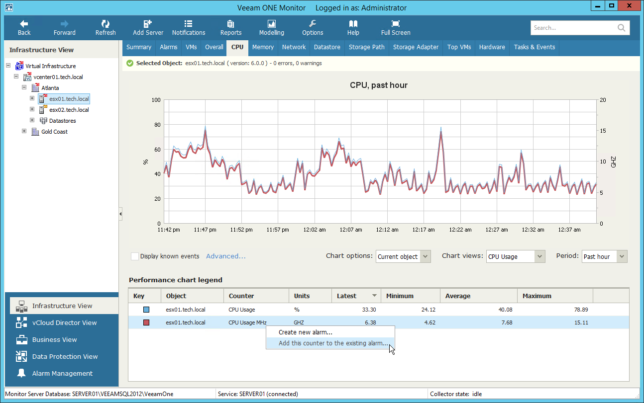Open Infrastructure View pane icon
The width and height of the screenshot is (644, 403).
(x=21, y=306)
